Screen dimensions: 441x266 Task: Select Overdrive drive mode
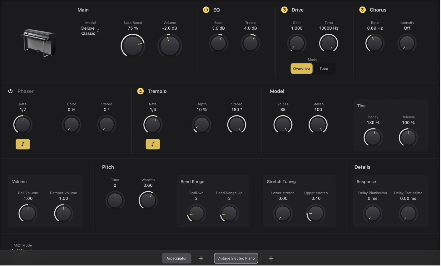click(301, 69)
